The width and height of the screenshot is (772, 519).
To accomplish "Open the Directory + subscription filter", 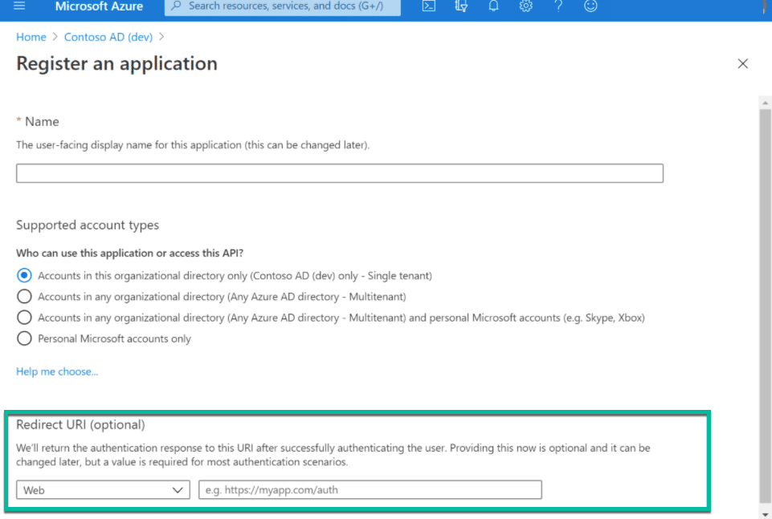I will [x=461, y=6].
